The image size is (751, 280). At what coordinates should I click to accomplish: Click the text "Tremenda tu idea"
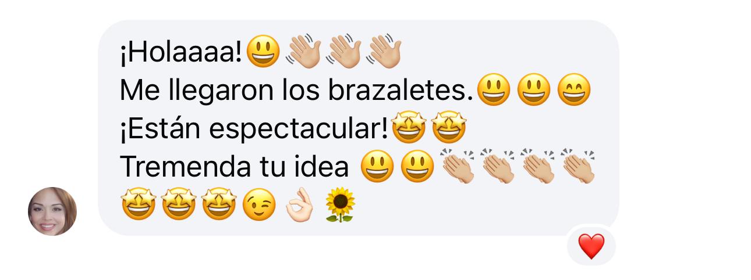(x=235, y=167)
